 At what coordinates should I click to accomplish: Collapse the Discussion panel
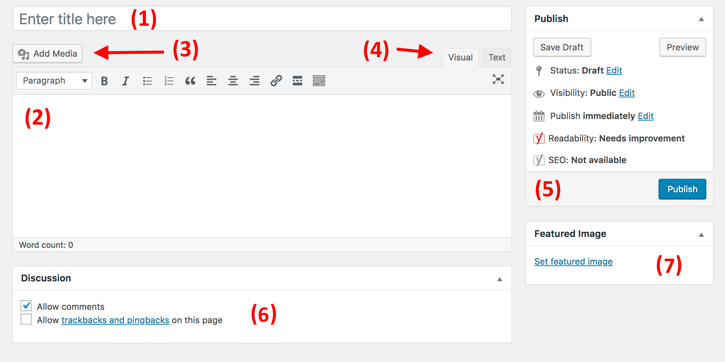[499, 278]
